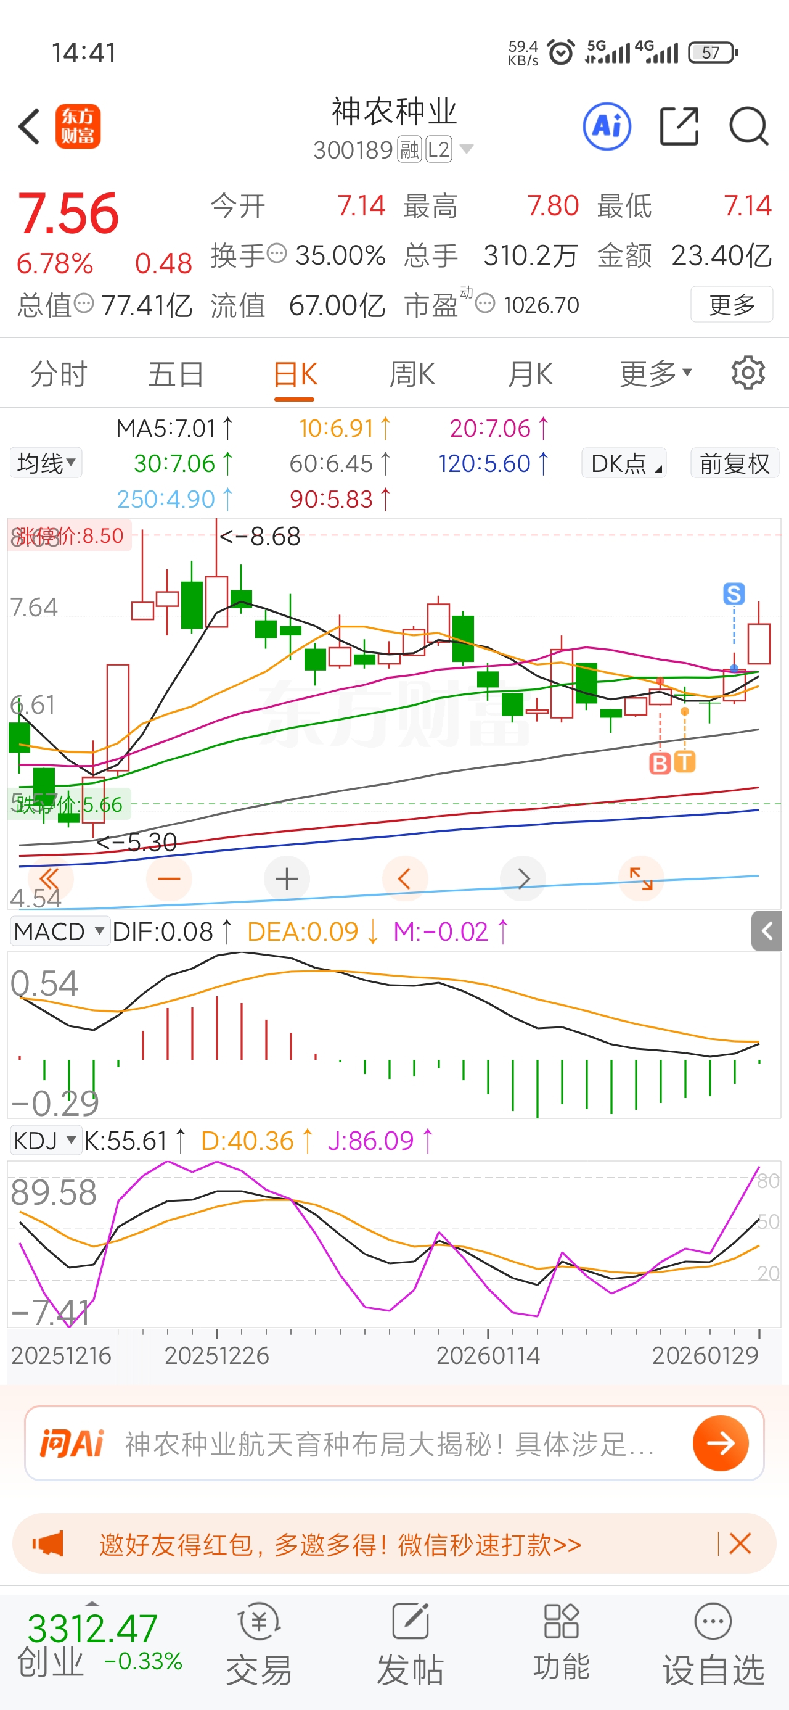Toggle the DK点 option
The image size is (789, 1710).
pyautogui.click(x=624, y=463)
